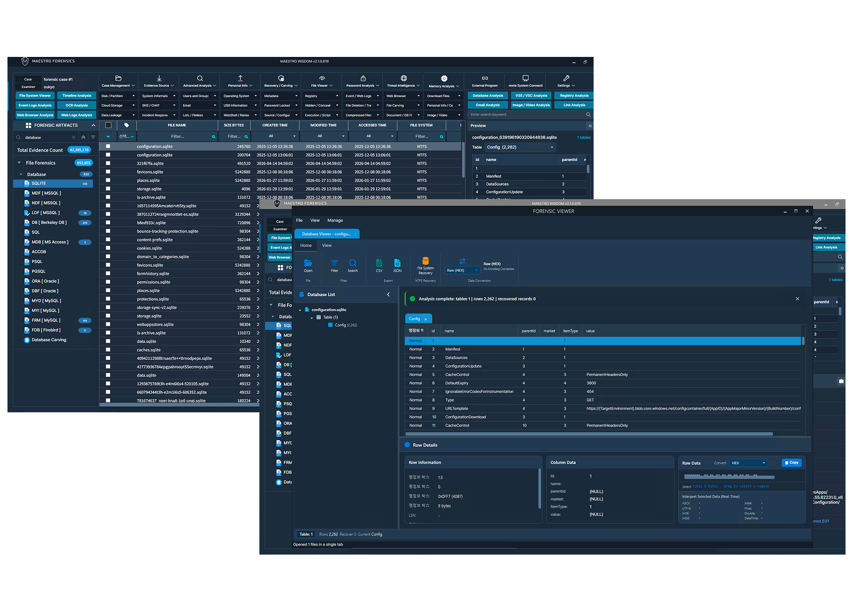The width and height of the screenshot is (853, 611).
Task: Click the Open folder icon in Forensic Viewer
Action: (x=308, y=263)
